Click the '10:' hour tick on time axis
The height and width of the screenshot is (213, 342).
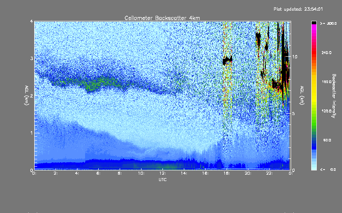141,173
